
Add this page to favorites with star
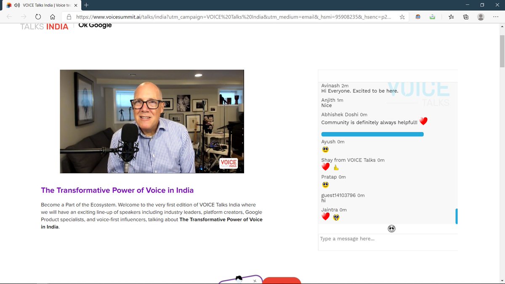pos(402,17)
